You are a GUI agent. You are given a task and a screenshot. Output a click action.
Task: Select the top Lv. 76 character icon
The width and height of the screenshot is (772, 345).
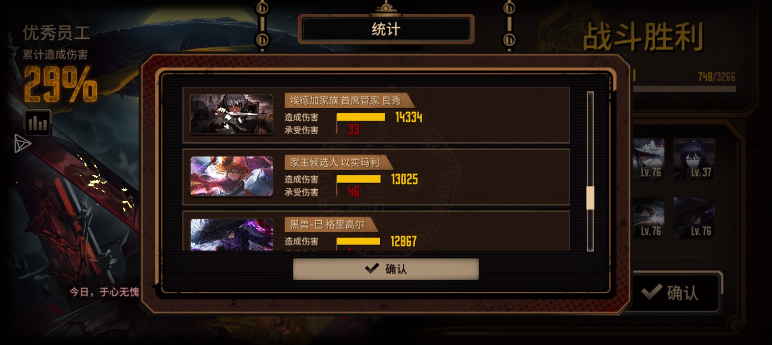click(648, 159)
